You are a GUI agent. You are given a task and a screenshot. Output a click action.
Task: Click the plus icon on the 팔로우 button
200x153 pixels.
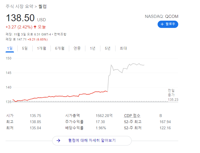pos(162,24)
